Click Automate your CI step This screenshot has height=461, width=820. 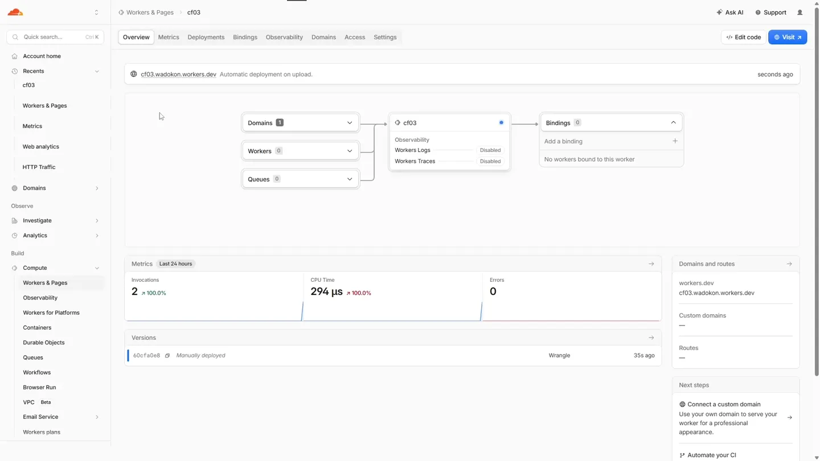[x=711, y=455]
